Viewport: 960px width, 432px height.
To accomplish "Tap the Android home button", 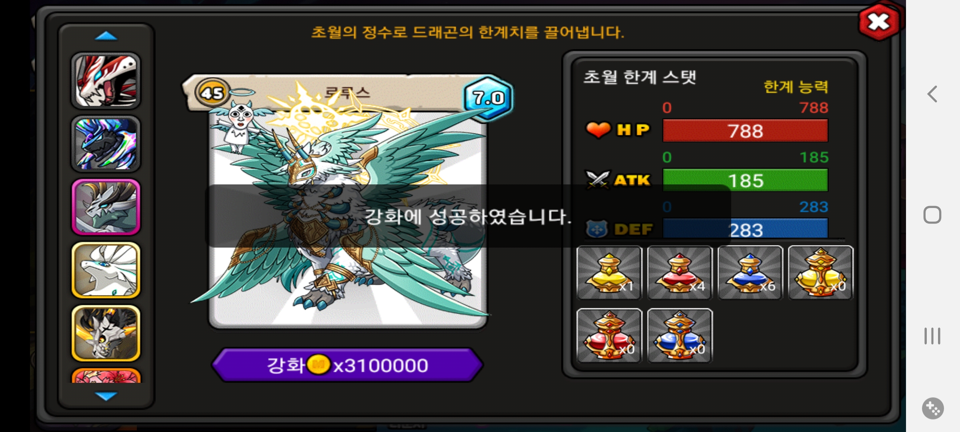I will pos(932,215).
